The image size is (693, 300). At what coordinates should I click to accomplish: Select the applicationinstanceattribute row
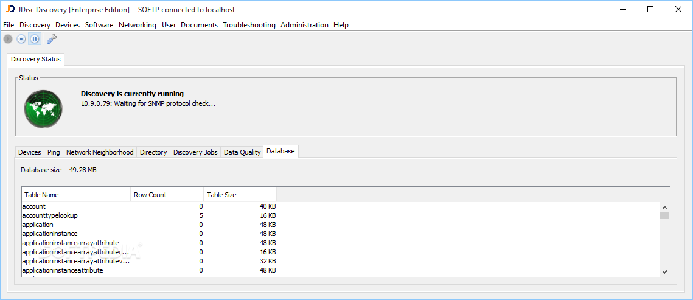tap(150, 270)
